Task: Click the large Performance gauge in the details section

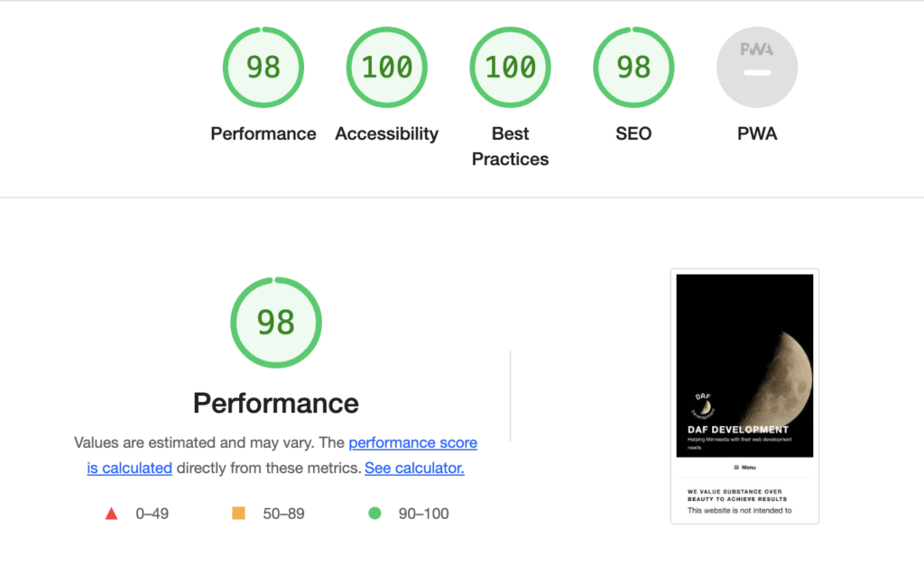Action: 275,323
